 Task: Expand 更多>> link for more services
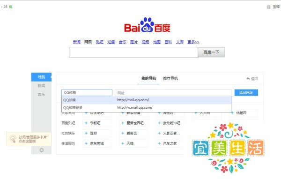pyautogui.click(x=193, y=42)
